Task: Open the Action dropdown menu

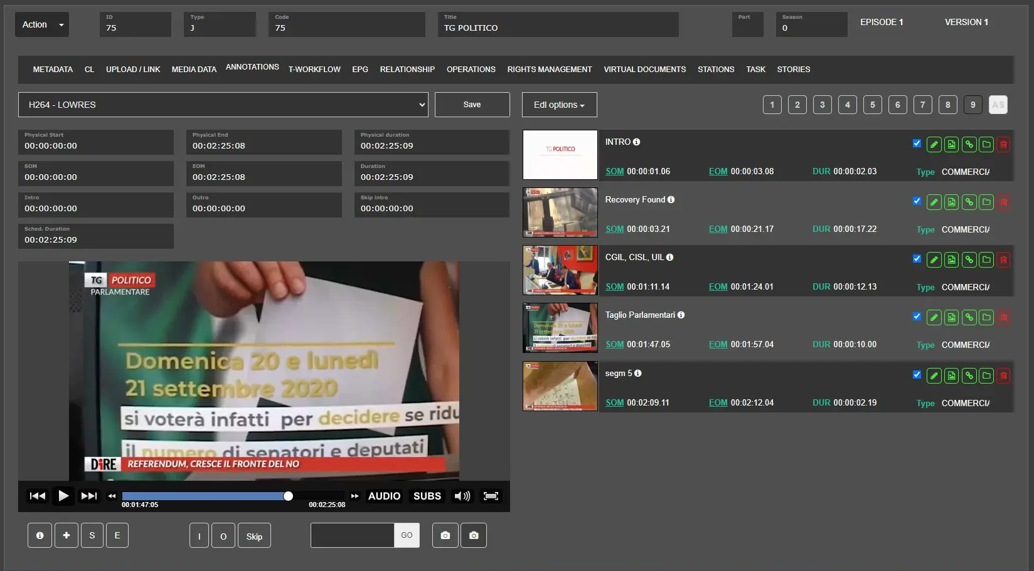Action: [42, 24]
